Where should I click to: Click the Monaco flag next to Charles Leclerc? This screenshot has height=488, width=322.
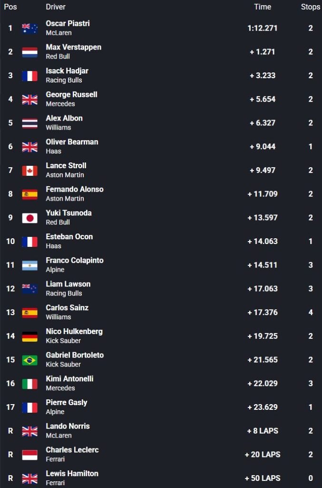(x=30, y=454)
